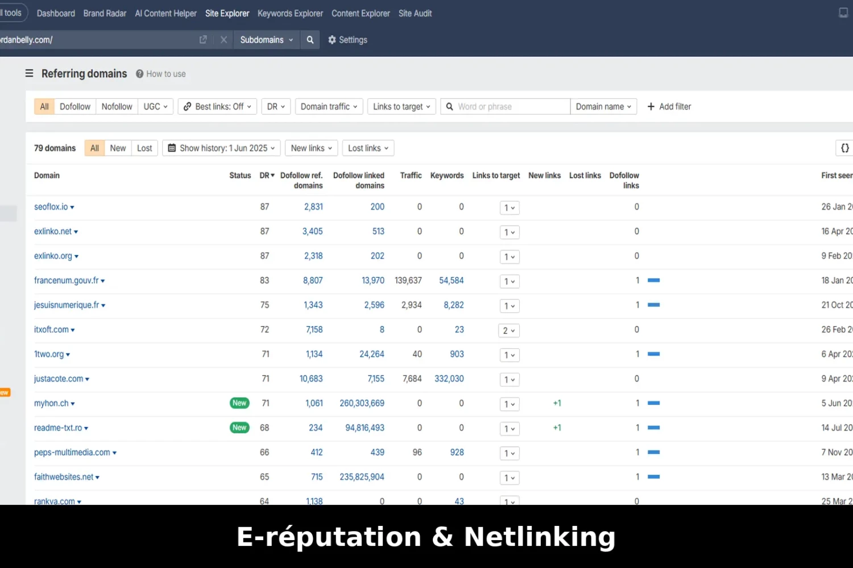Click the dofollow links bar for myhon.ch
853x568 pixels.
click(x=653, y=403)
